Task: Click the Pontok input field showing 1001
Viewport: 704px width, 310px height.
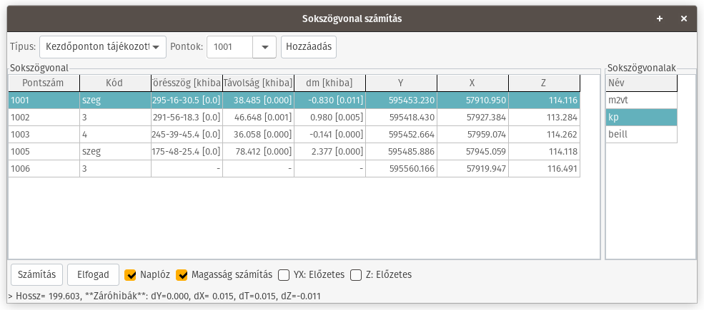Action: 229,47
